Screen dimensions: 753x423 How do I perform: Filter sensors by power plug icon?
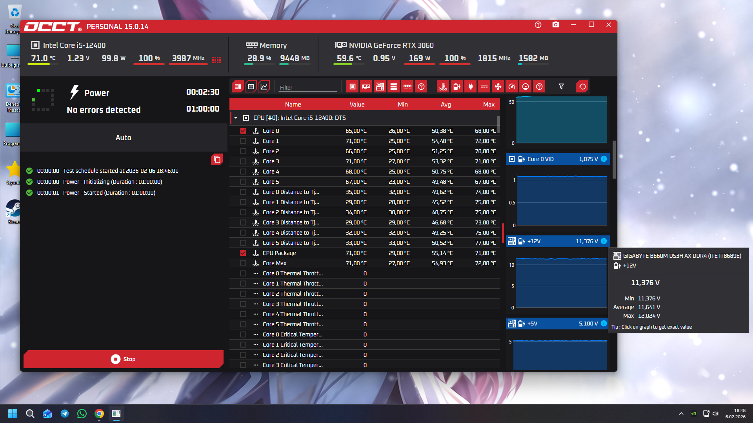pos(471,87)
